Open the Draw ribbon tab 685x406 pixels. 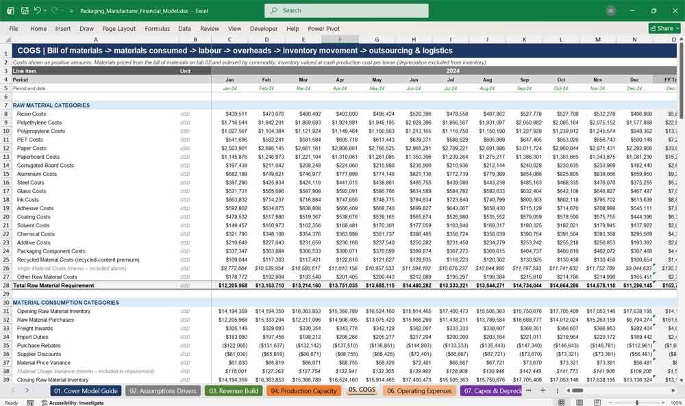(x=86, y=28)
